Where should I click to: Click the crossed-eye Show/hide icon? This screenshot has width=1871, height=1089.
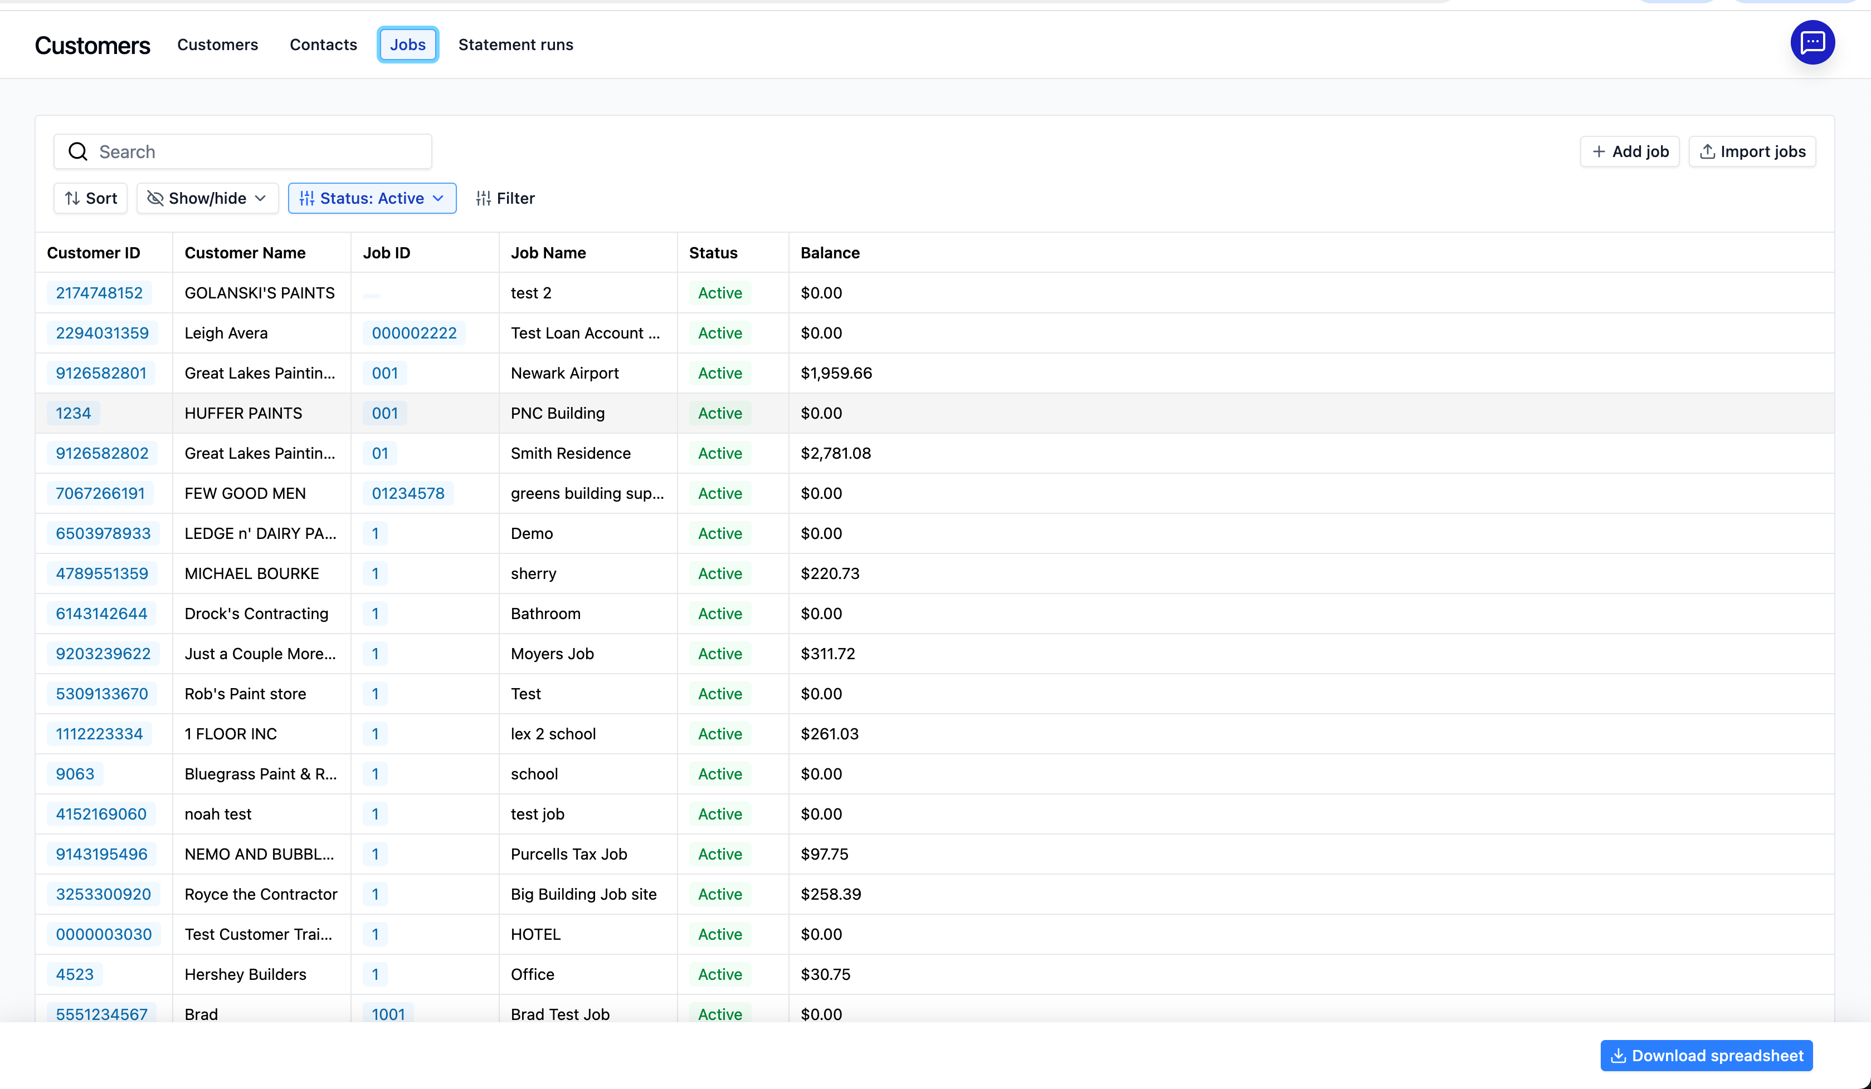[155, 198]
